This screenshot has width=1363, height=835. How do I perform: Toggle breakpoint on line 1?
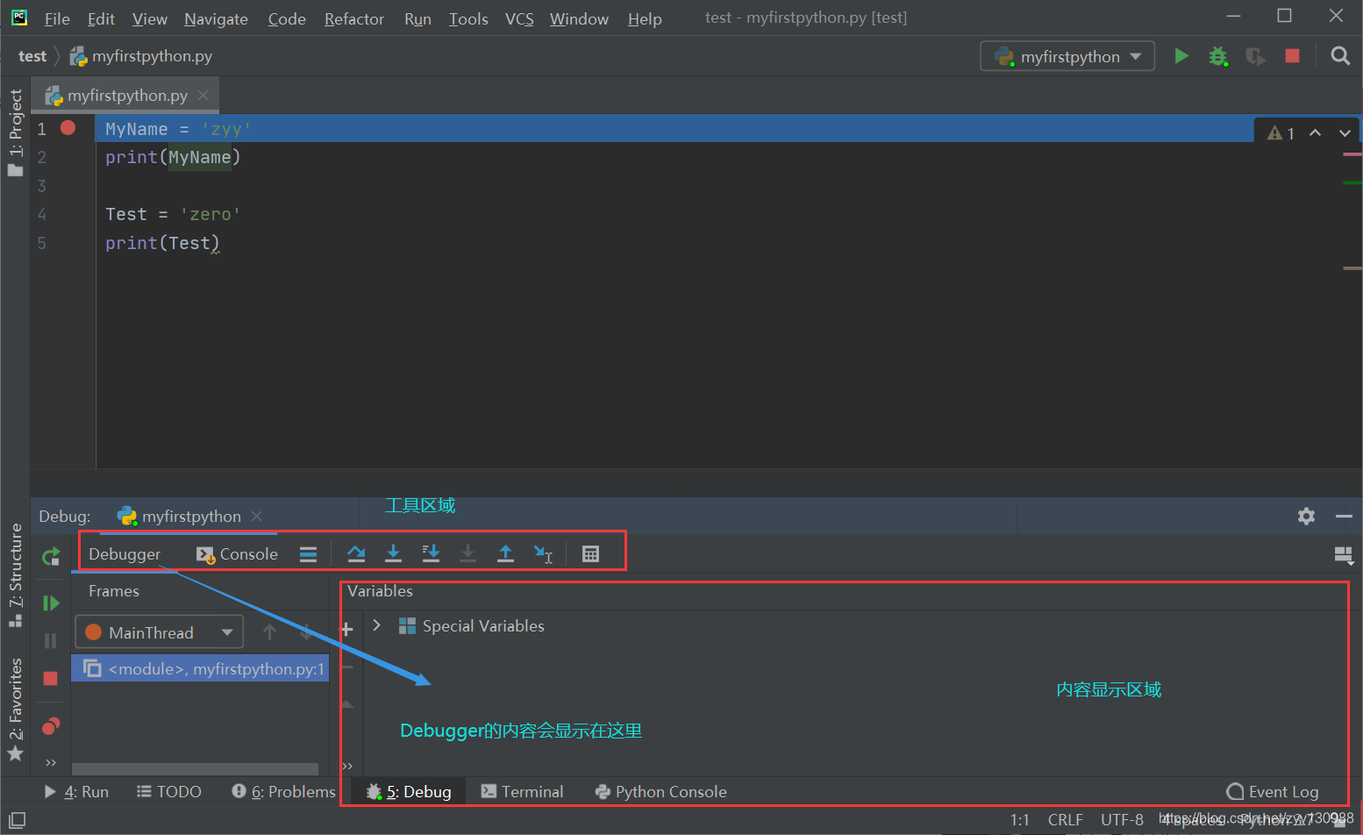point(68,128)
